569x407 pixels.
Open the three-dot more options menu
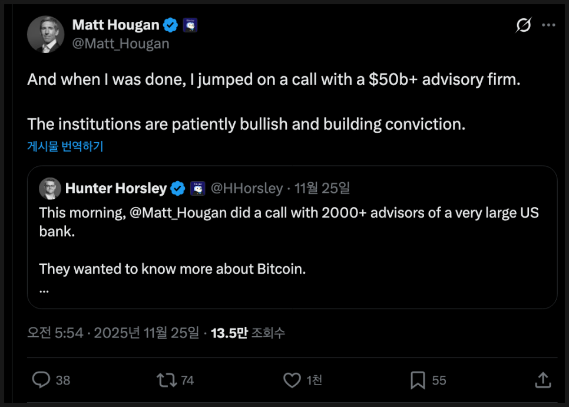click(x=548, y=25)
